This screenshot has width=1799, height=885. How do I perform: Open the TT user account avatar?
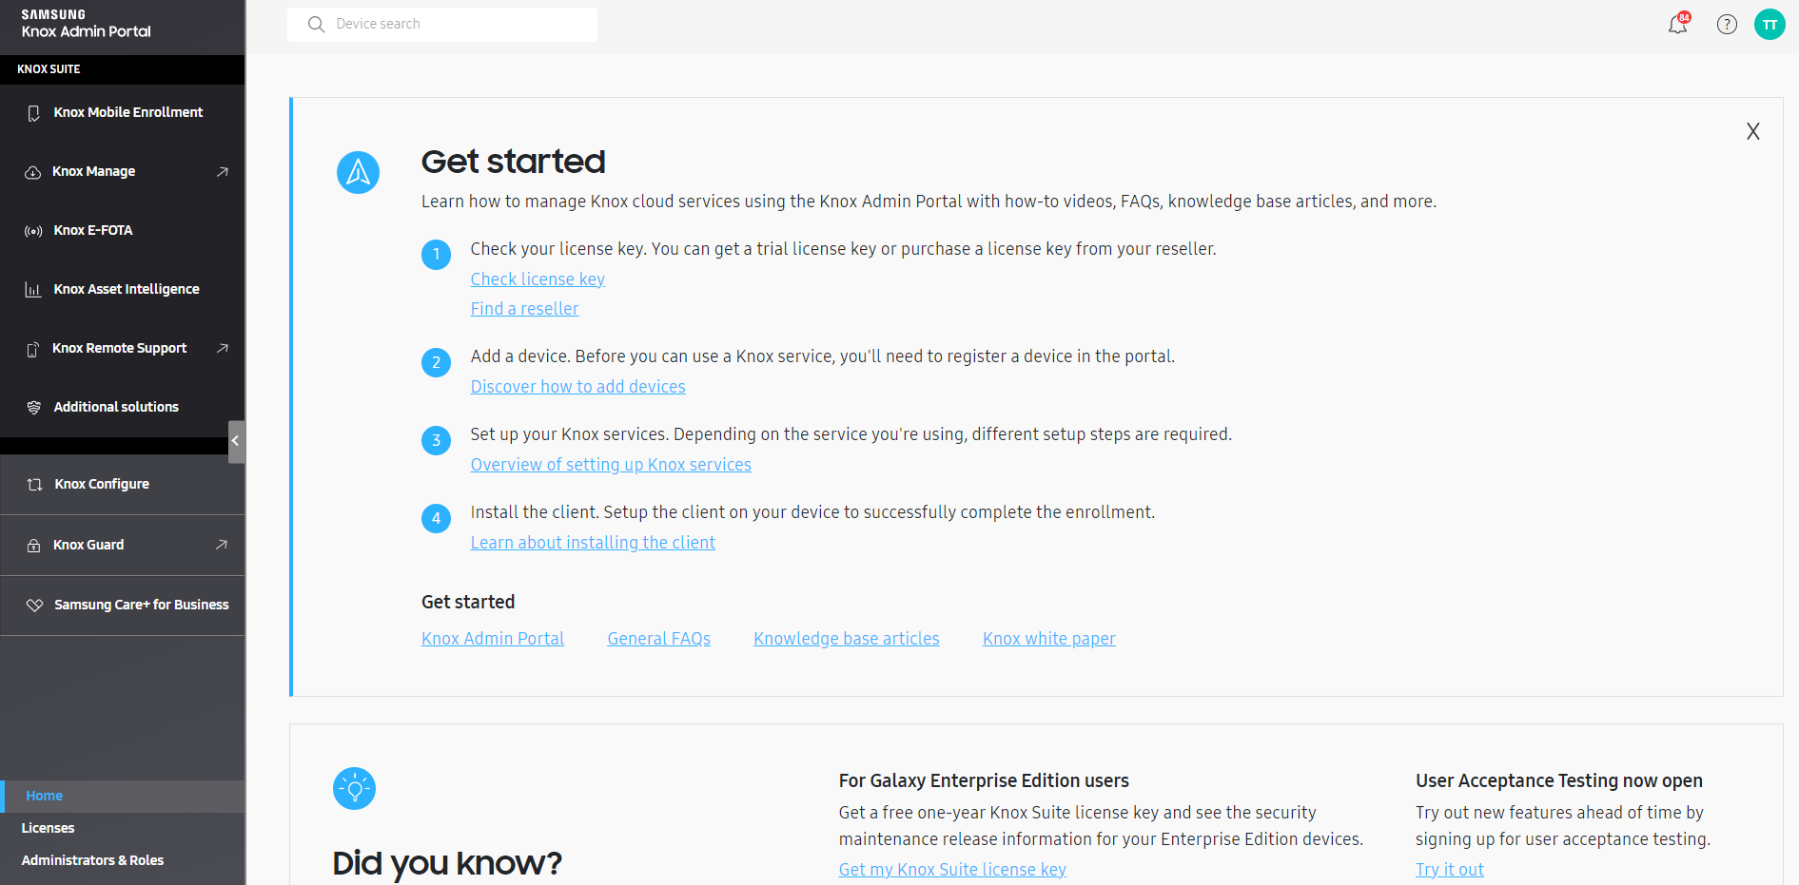[x=1770, y=25]
